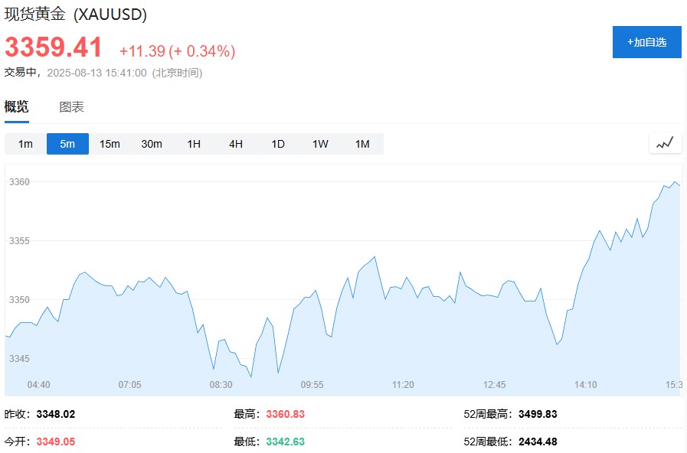This screenshot has width=687, height=453.
Task: Switch chart to 1H interval
Action: [194, 144]
